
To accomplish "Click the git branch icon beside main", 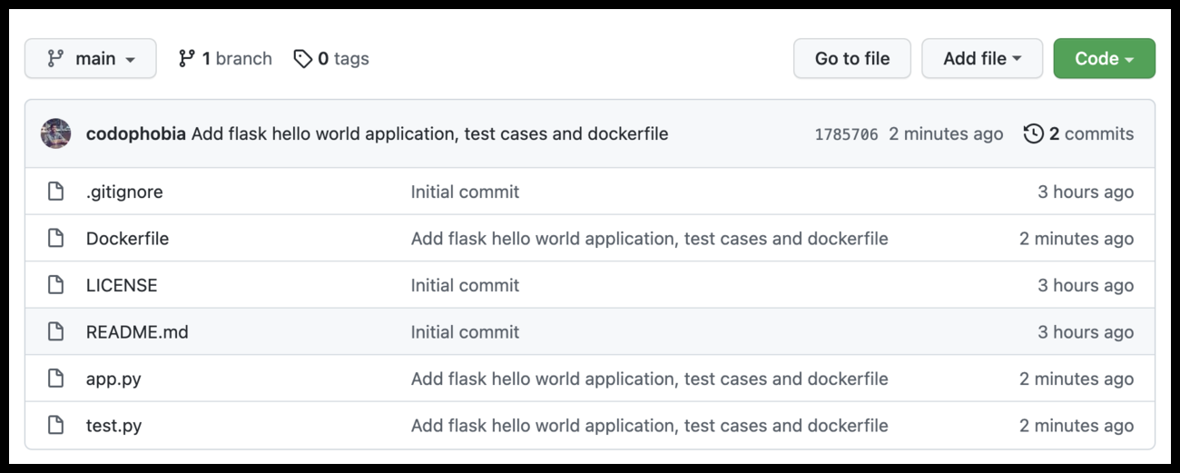I will (x=55, y=58).
